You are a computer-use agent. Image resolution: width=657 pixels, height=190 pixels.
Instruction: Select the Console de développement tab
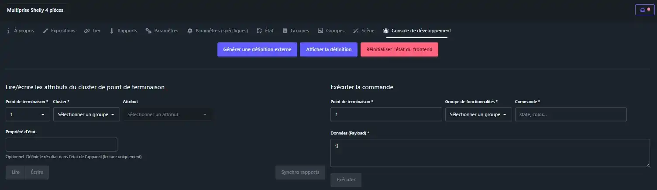pyautogui.click(x=417, y=31)
